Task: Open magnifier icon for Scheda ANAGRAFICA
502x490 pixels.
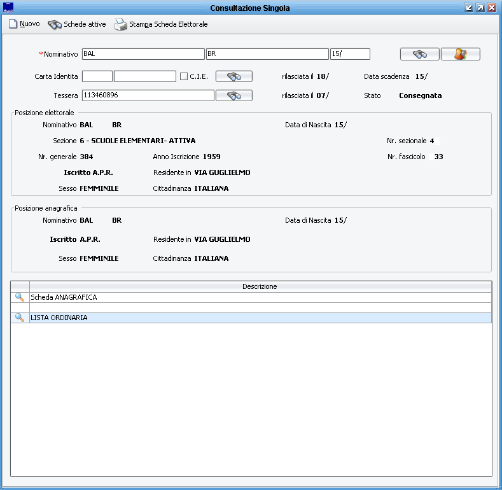Action: click(20, 297)
